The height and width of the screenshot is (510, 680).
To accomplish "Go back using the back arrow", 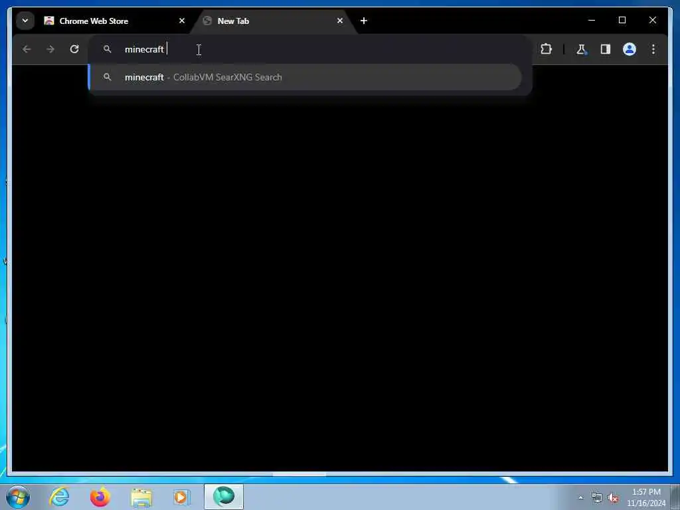I will click(x=27, y=49).
